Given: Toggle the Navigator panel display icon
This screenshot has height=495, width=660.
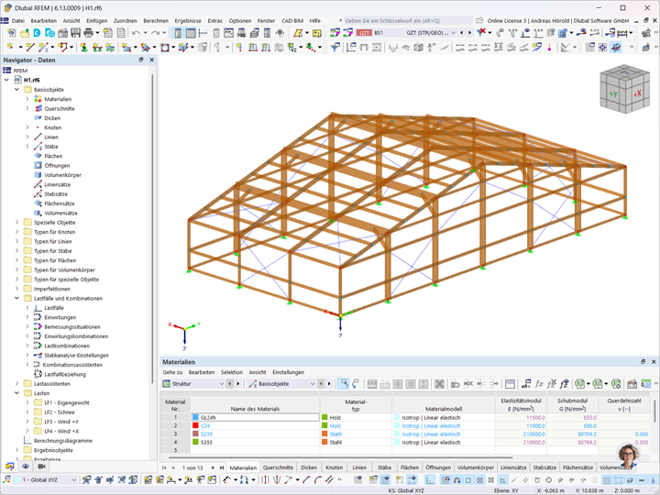Looking at the screenshot, I should click(x=178, y=33).
